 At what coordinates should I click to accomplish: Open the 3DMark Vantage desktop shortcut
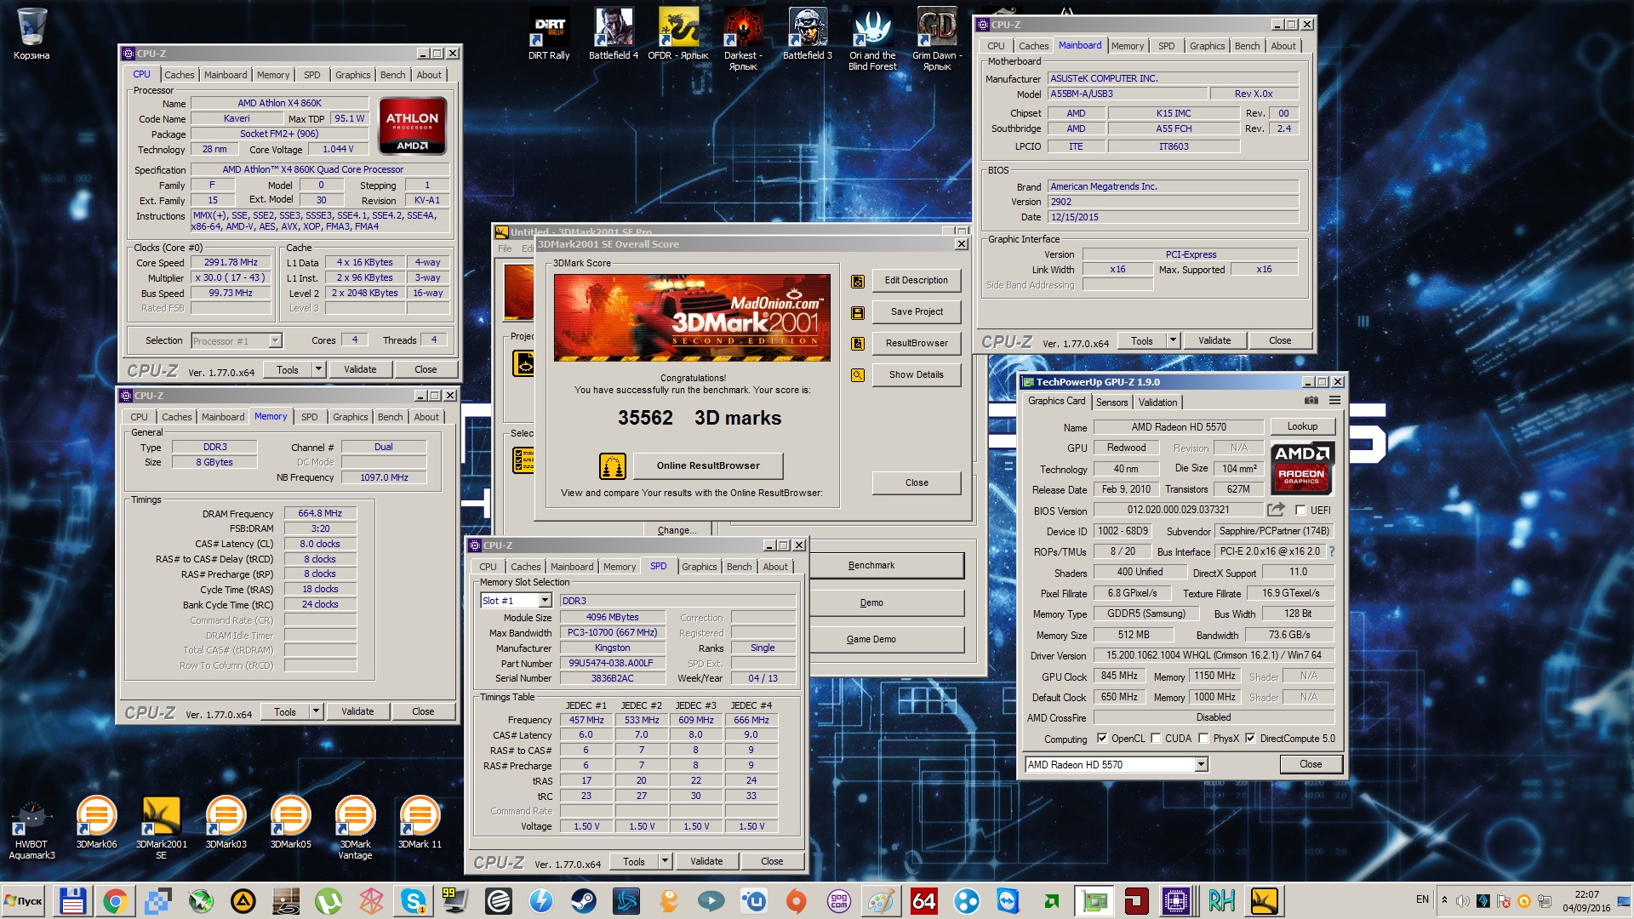tap(355, 827)
